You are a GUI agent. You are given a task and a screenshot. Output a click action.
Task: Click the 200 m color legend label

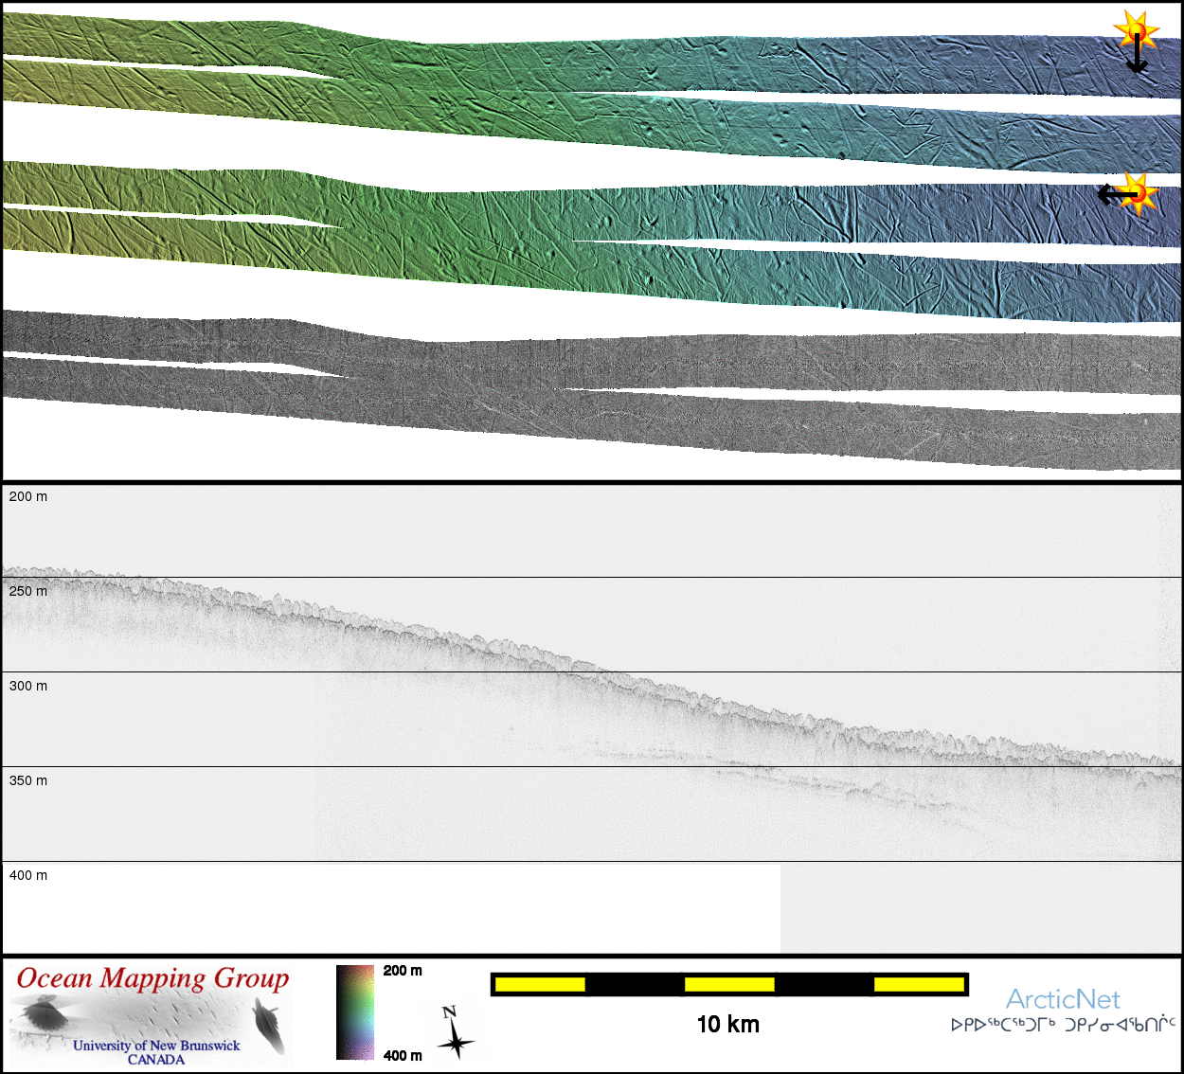pos(403,971)
